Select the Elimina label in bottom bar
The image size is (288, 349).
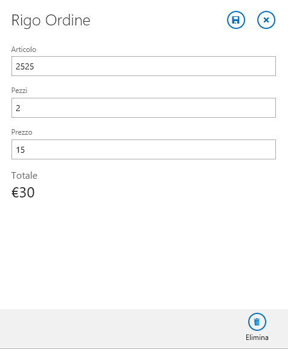pos(257,338)
